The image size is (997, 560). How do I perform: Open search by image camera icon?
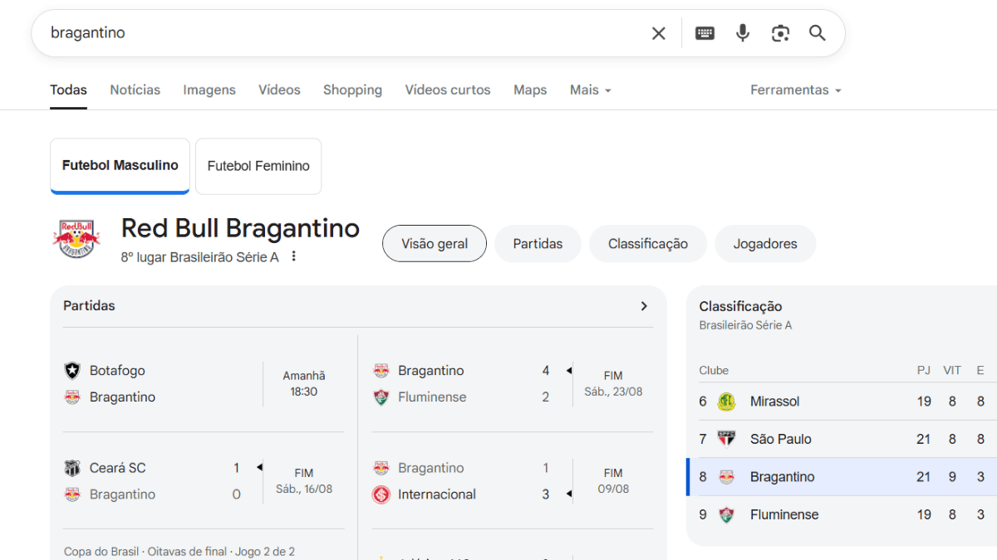point(780,33)
